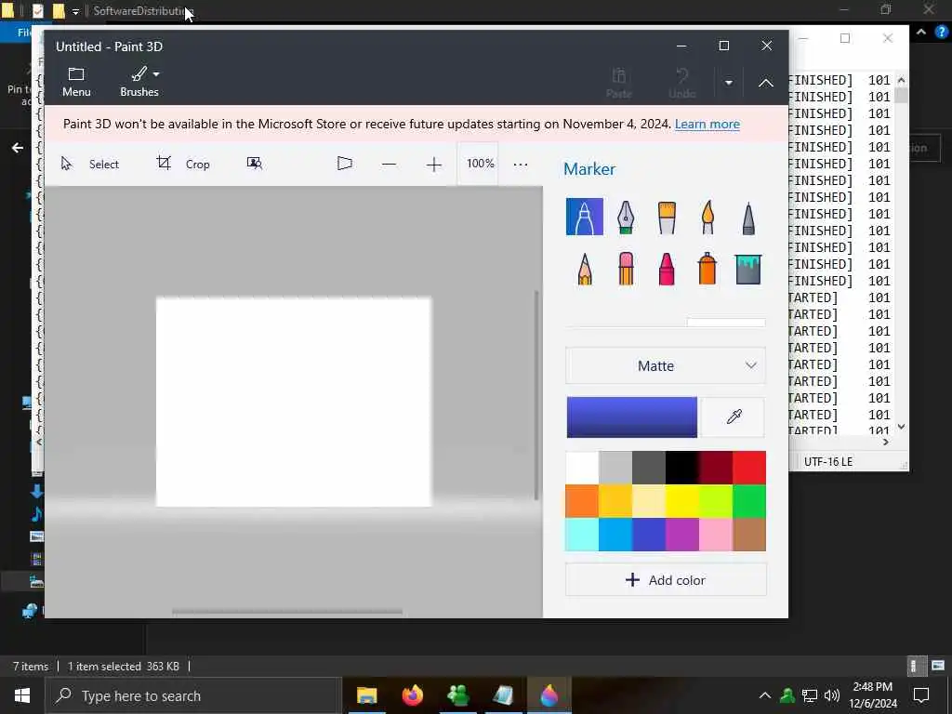Viewport: 952px width, 714px height.
Task: Select the Oil brush tool
Action: pyautogui.click(x=666, y=217)
